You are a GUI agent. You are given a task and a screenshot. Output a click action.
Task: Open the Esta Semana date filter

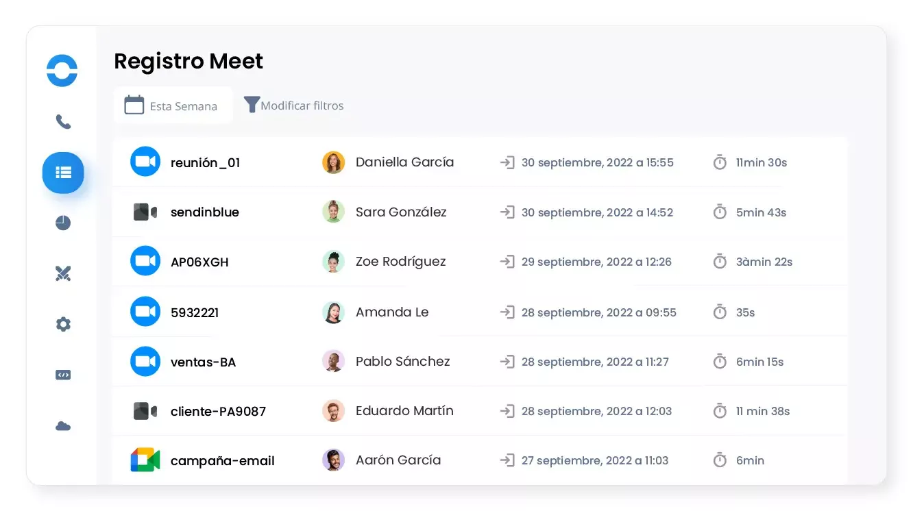(173, 105)
